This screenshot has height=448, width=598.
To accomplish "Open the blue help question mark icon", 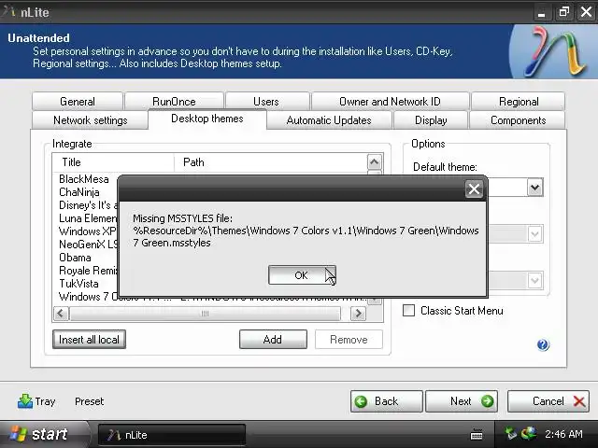I will tap(543, 344).
